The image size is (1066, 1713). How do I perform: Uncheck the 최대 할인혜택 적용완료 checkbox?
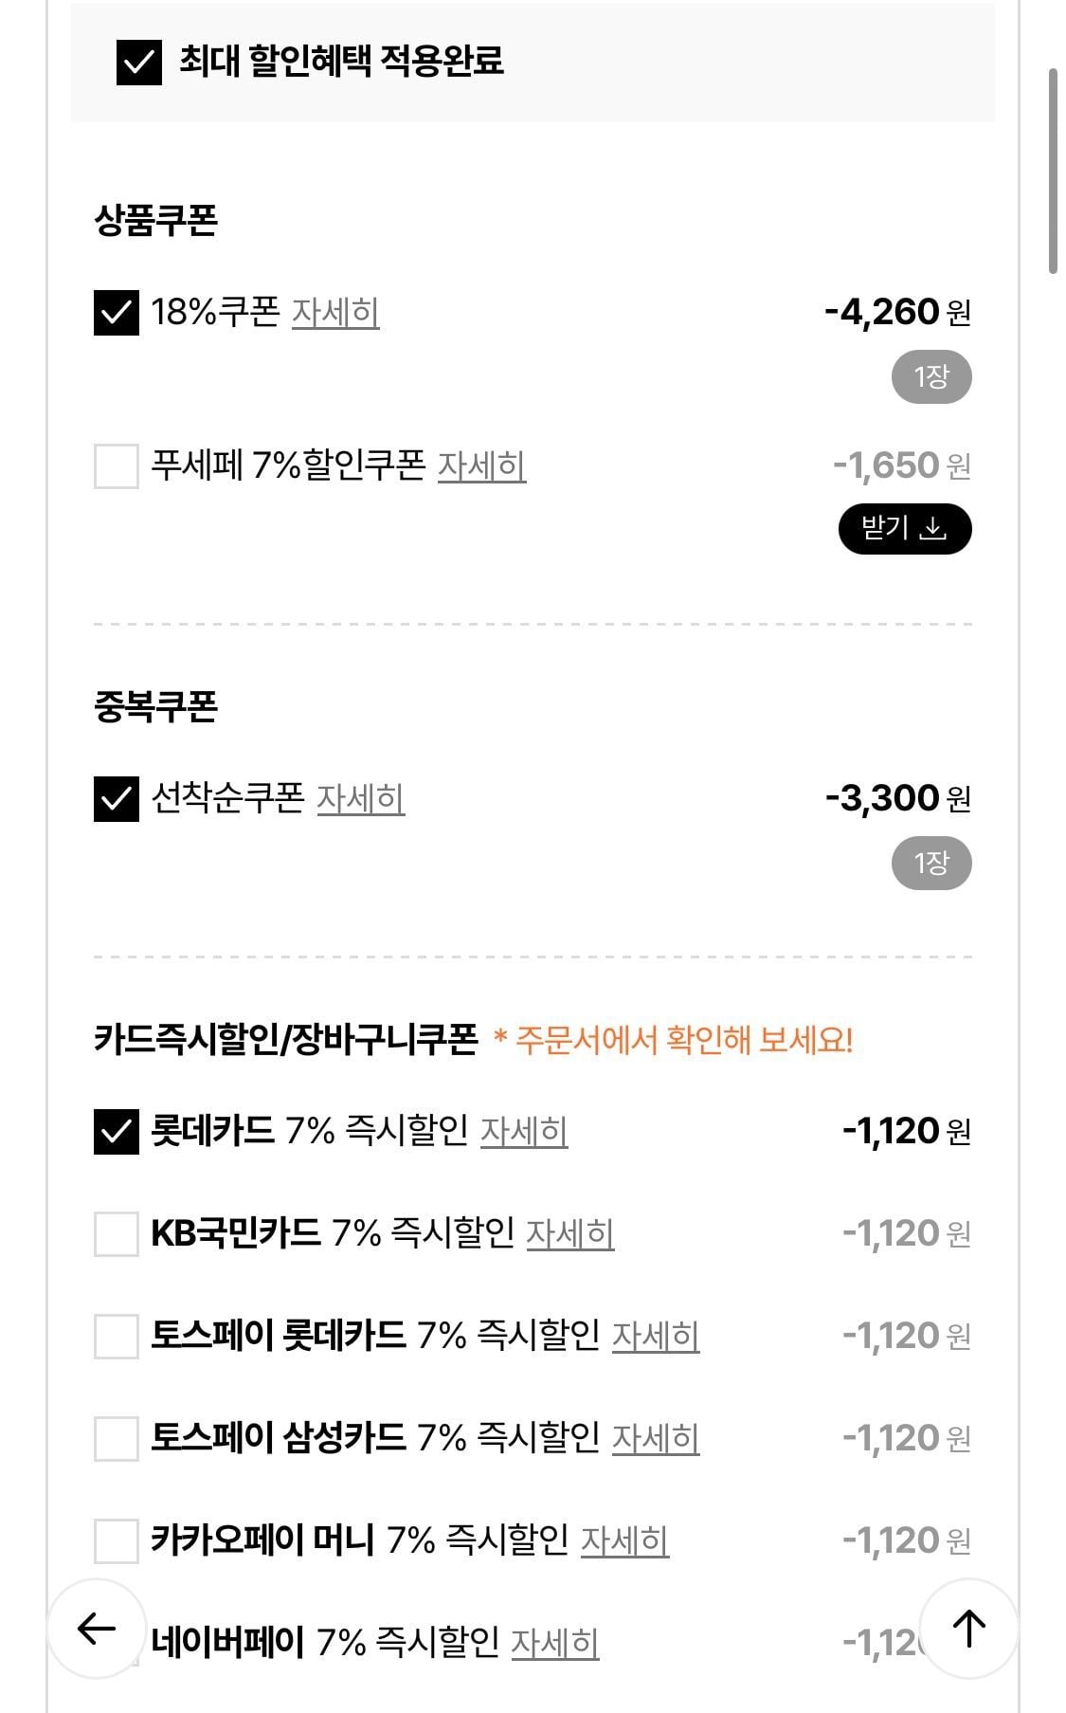coord(139,63)
